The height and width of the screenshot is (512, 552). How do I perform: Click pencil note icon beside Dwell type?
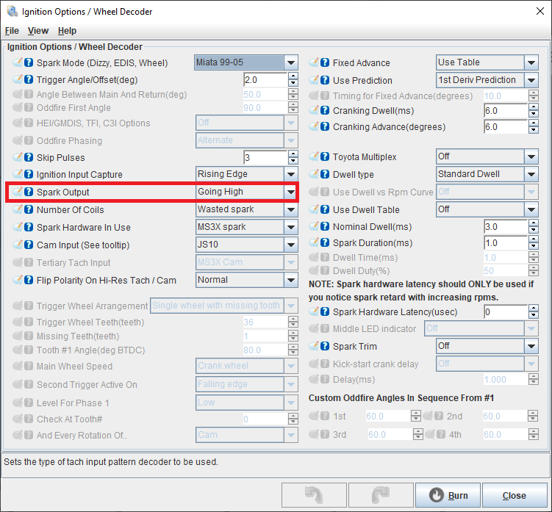pos(314,174)
